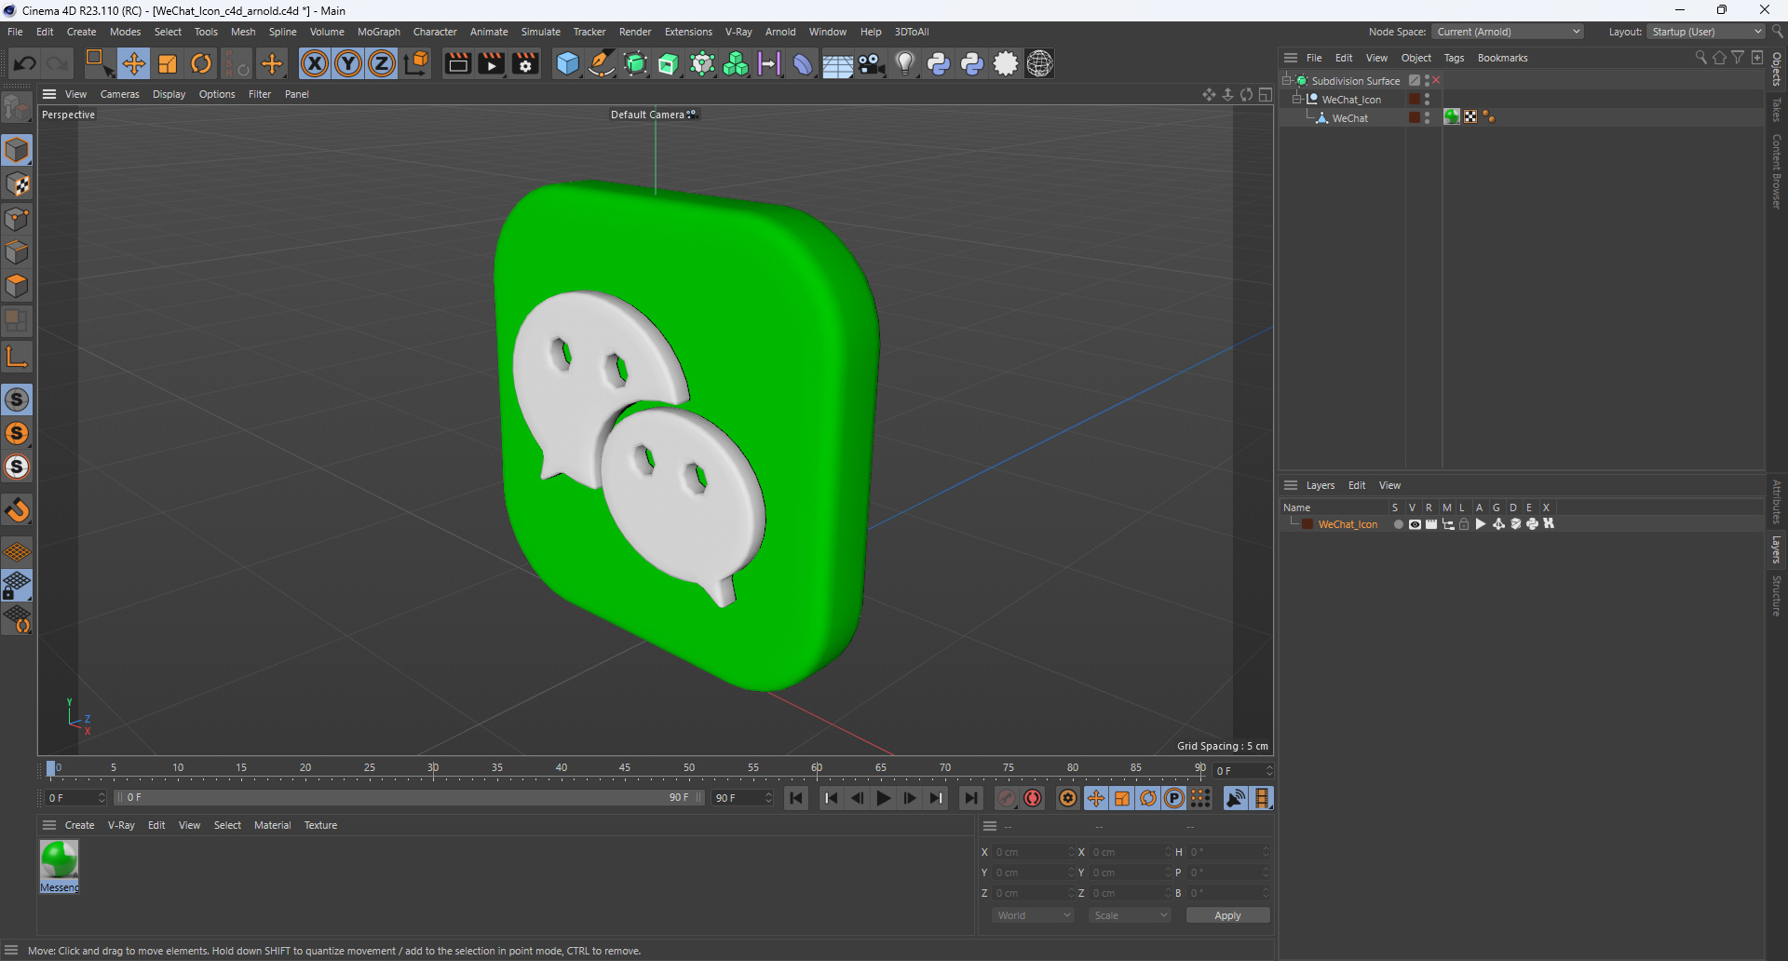Go to start of animation

[x=796, y=798]
